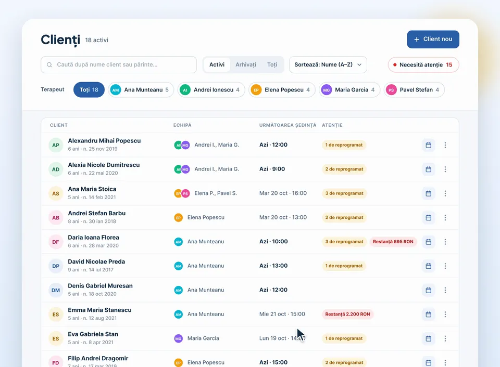Filter clients by therapist Pavel Stefan
Image resolution: width=500 pixels, height=367 pixels.
point(414,90)
